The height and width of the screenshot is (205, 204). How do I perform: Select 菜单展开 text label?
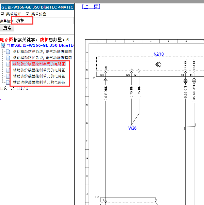(x=14, y=14)
